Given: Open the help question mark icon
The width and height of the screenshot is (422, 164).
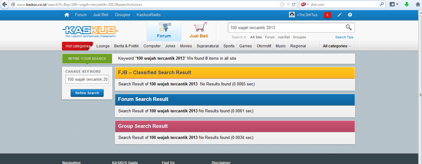Looking at the screenshot, I should tap(350, 15).
